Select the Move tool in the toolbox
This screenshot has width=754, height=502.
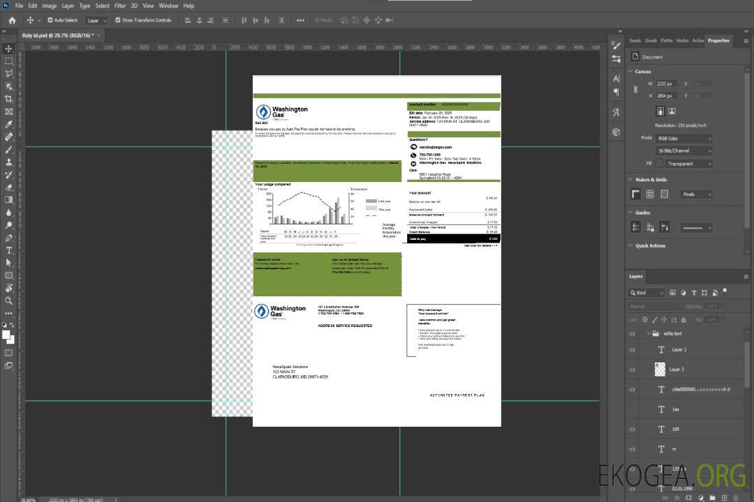pyautogui.click(x=8, y=48)
